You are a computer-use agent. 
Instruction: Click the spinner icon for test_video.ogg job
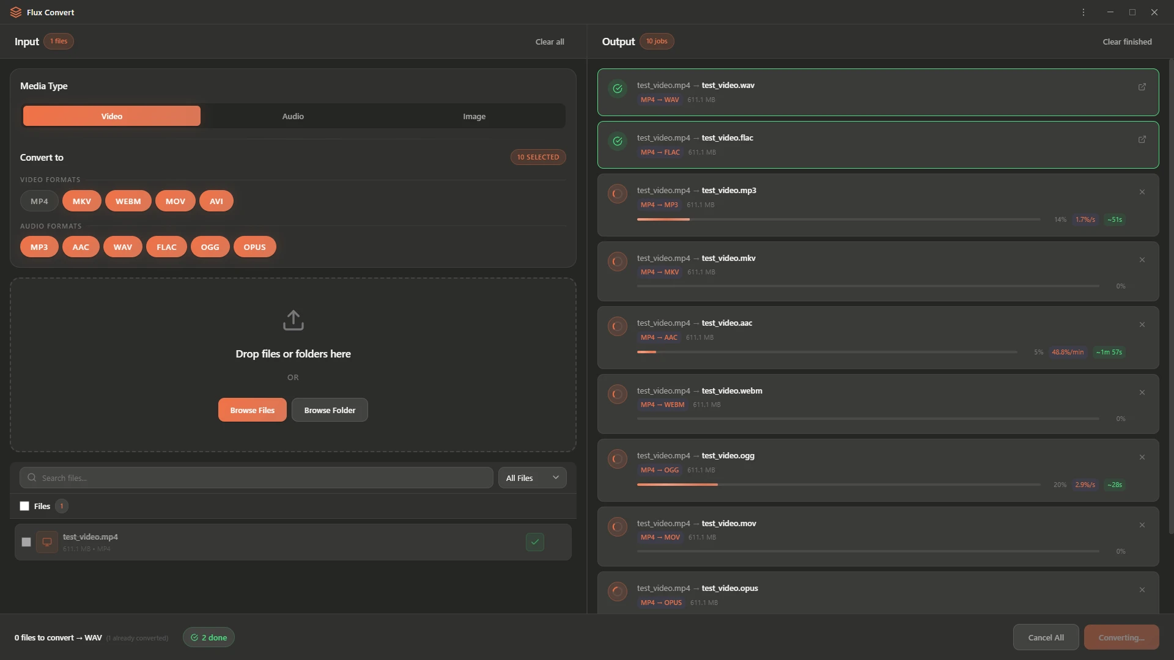point(617,459)
